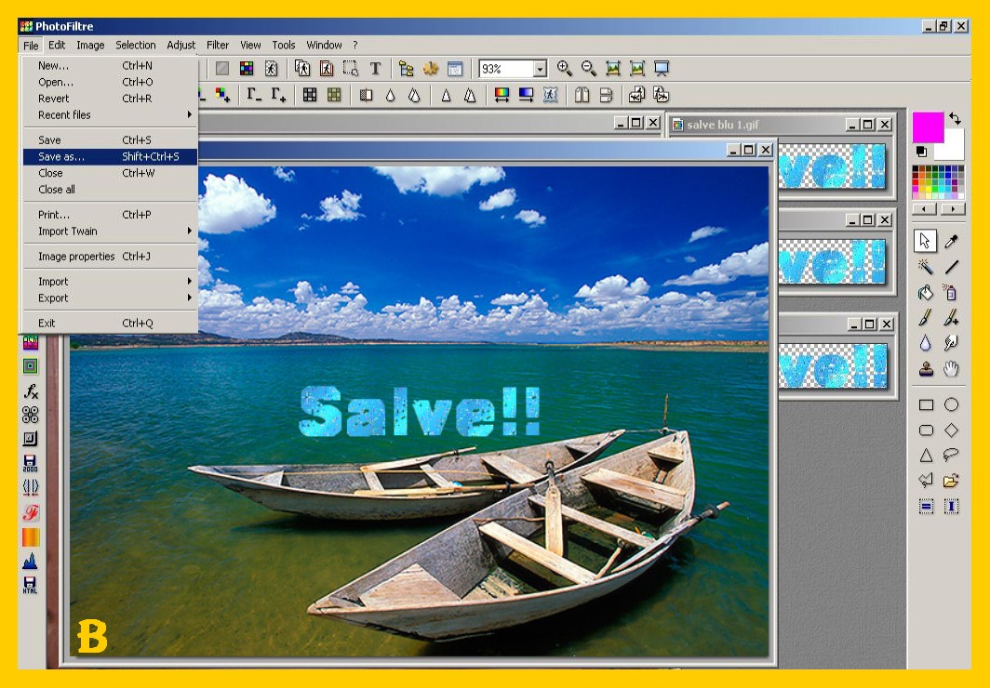This screenshot has width=990, height=688.
Task: Expand the Export submenu
Action: tap(53, 298)
